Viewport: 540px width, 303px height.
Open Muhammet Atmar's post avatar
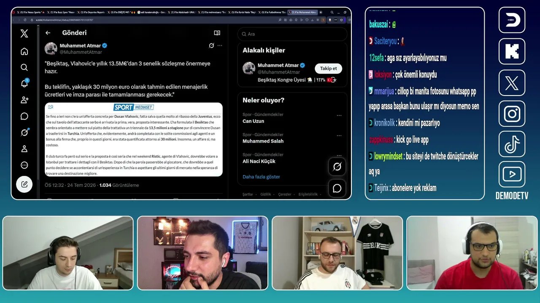click(51, 48)
